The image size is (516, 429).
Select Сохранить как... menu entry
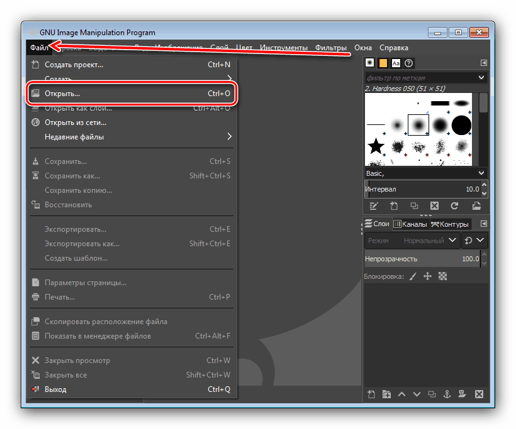[x=132, y=176]
